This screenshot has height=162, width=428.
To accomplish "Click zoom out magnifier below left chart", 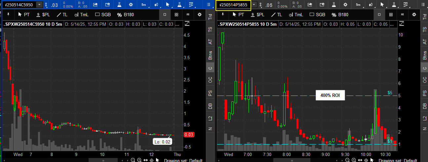I will pyautogui.click(x=133, y=160).
